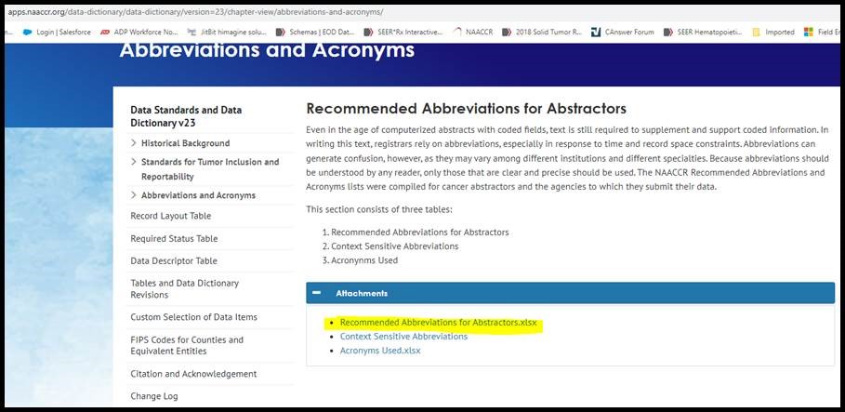Open the Record Layout Table menu item
The width and height of the screenshot is (845, 412).
point(171,216)
